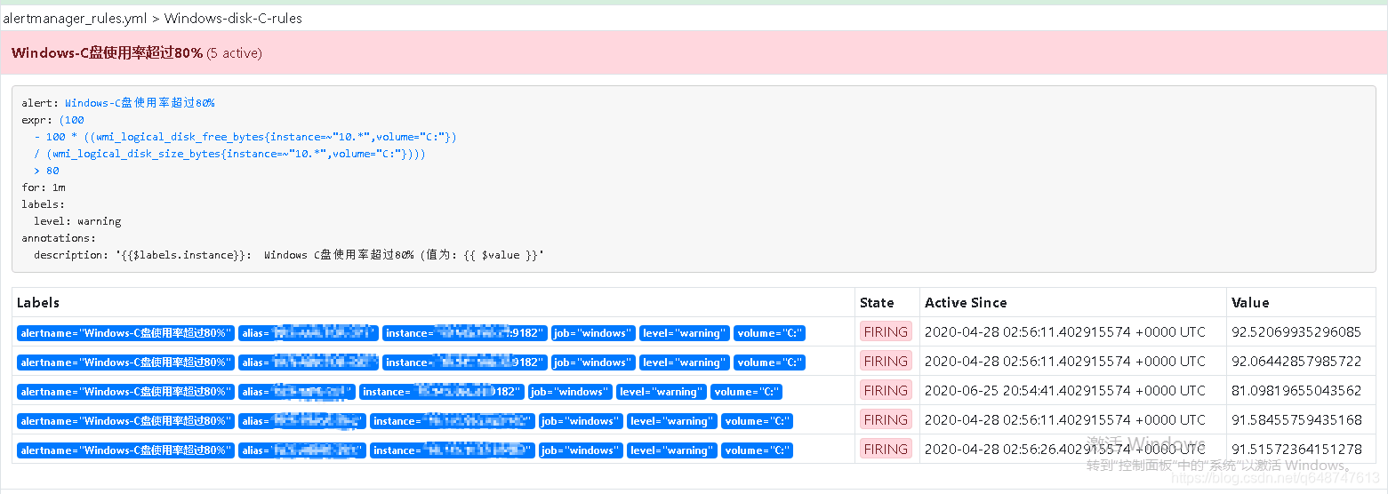Click alias label in the 91.51572364151278 row
1388x494 pixels.
point(302,450)
